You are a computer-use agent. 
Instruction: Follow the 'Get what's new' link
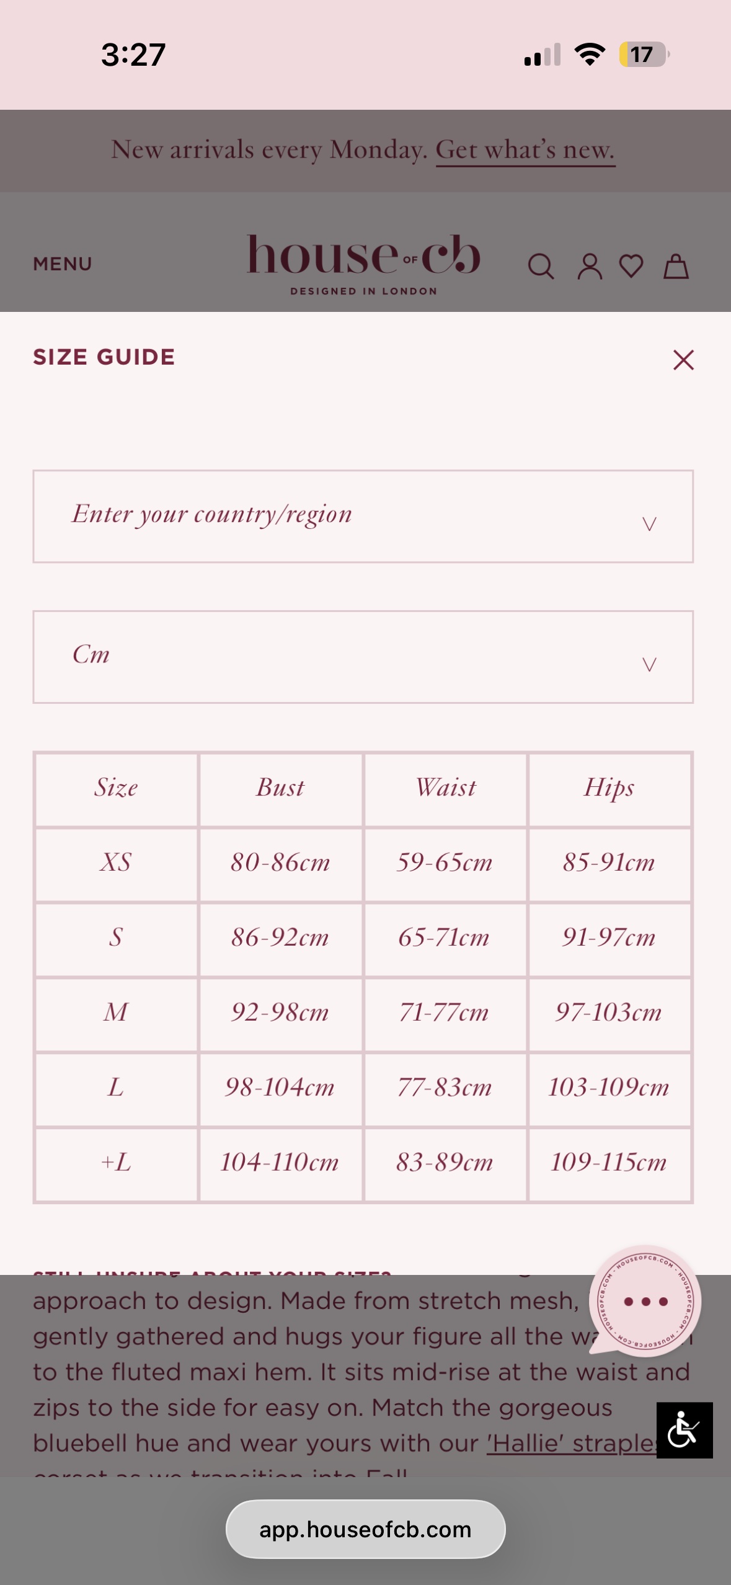(525, 150)
